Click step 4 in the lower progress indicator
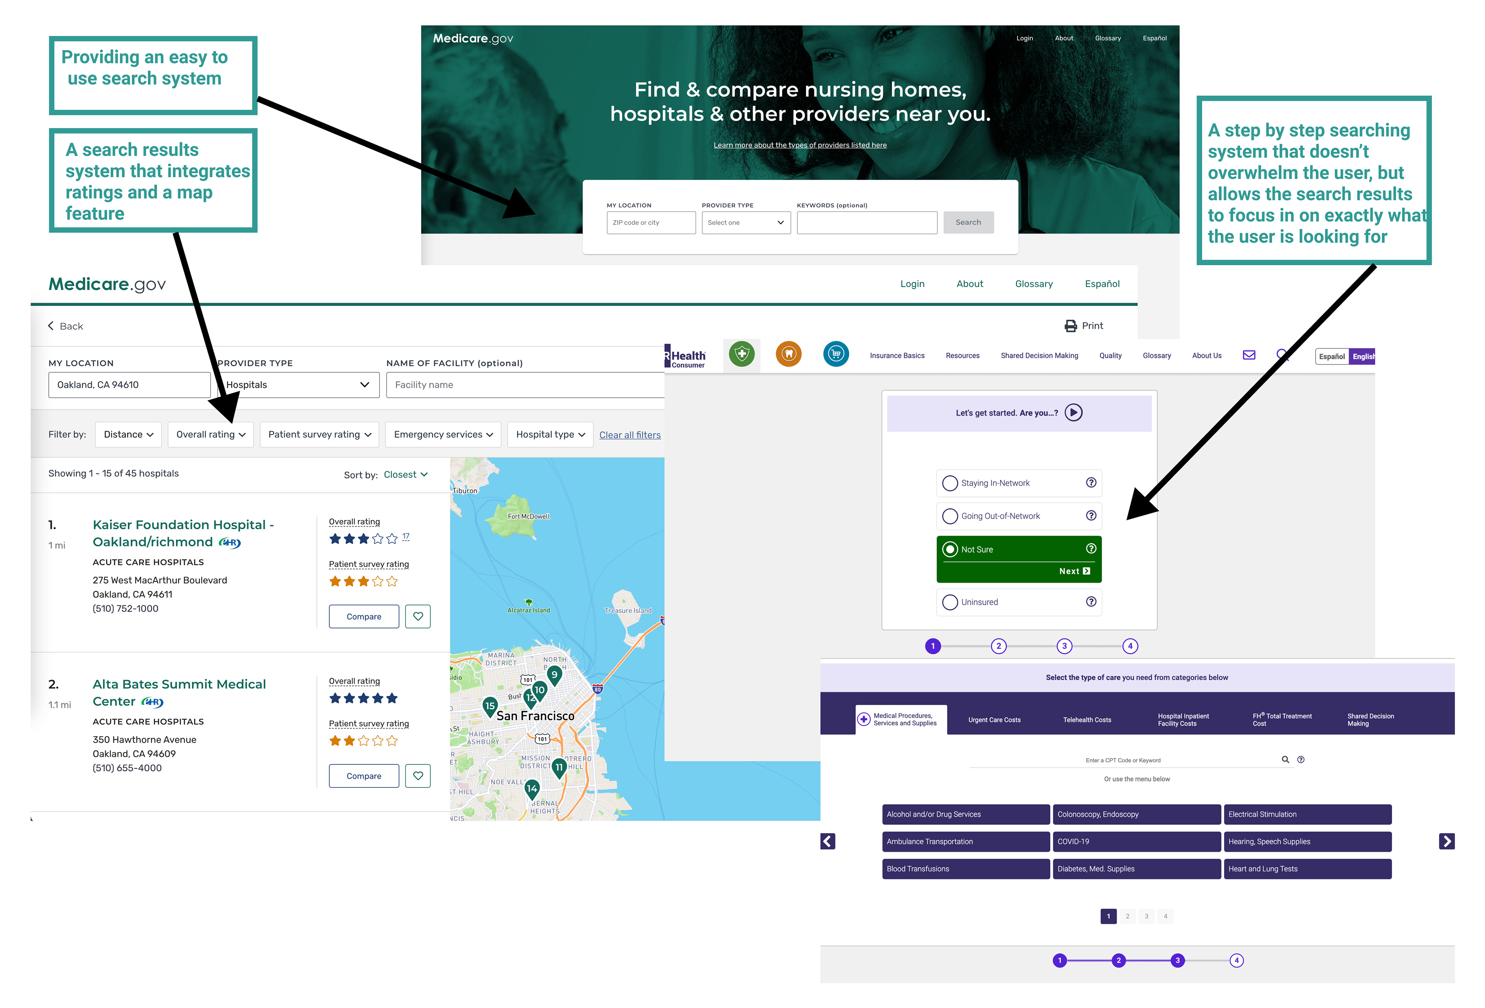The image size is (1485, 1008). click(1236, 960)
